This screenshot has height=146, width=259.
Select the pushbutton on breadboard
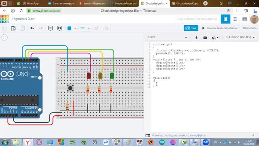(70, 88)
